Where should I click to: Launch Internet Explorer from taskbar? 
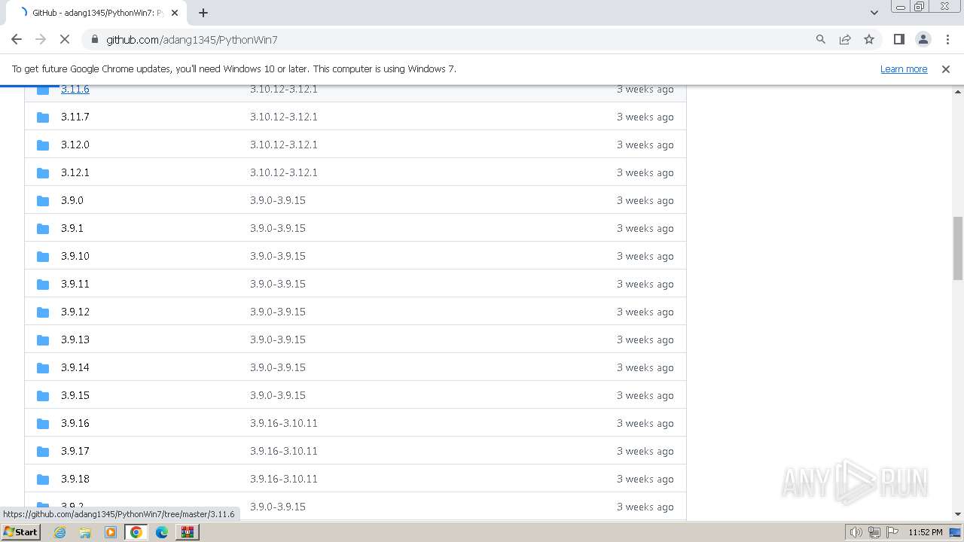(x=60, y=532)
